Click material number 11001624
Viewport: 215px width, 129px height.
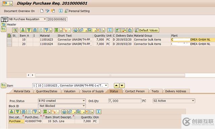pyautogui.click(x=46, y=44)
